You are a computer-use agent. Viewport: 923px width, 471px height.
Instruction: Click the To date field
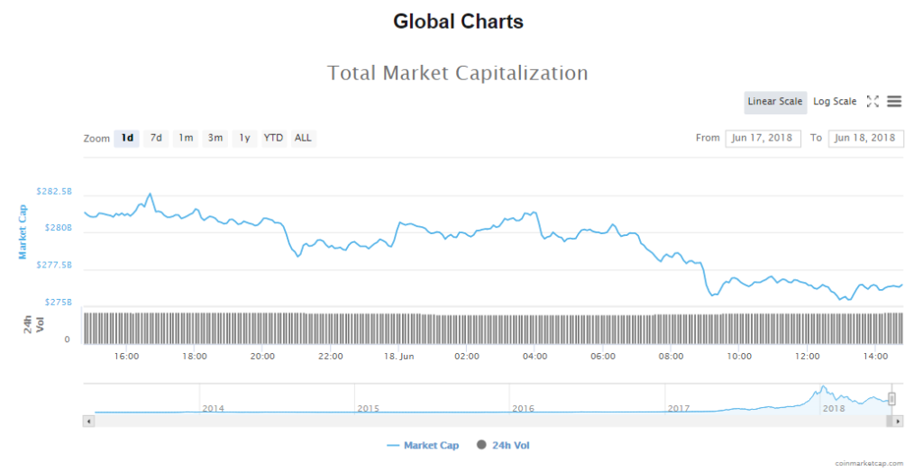pos(865,138)
